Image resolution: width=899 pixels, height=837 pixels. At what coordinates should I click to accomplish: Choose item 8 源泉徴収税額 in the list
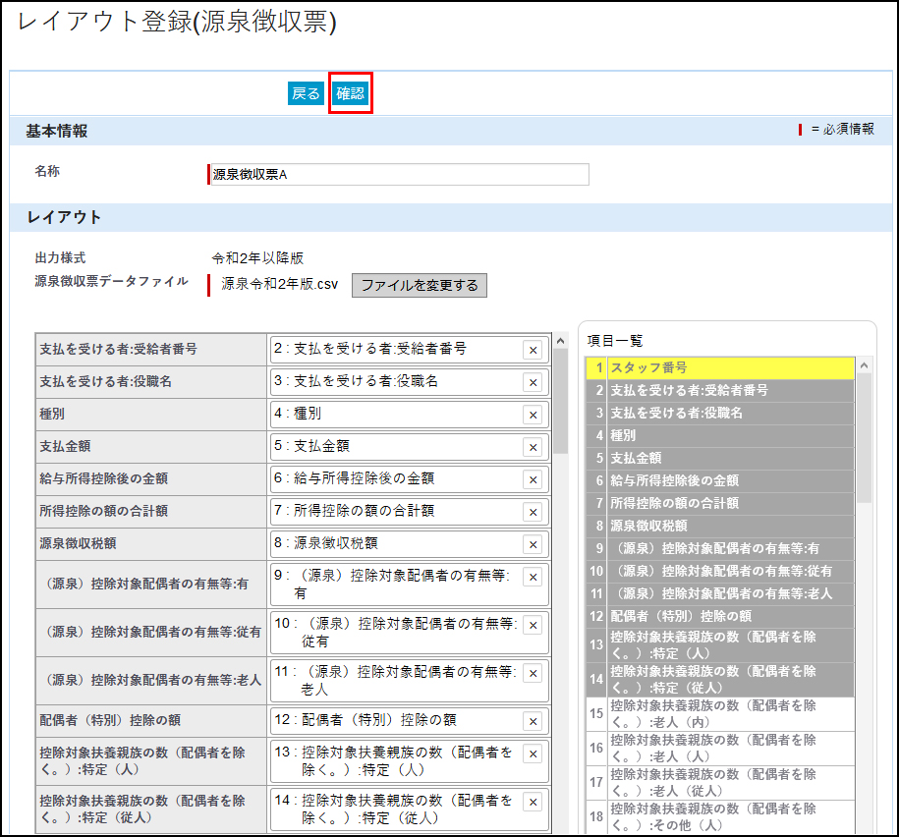[720, 527]
